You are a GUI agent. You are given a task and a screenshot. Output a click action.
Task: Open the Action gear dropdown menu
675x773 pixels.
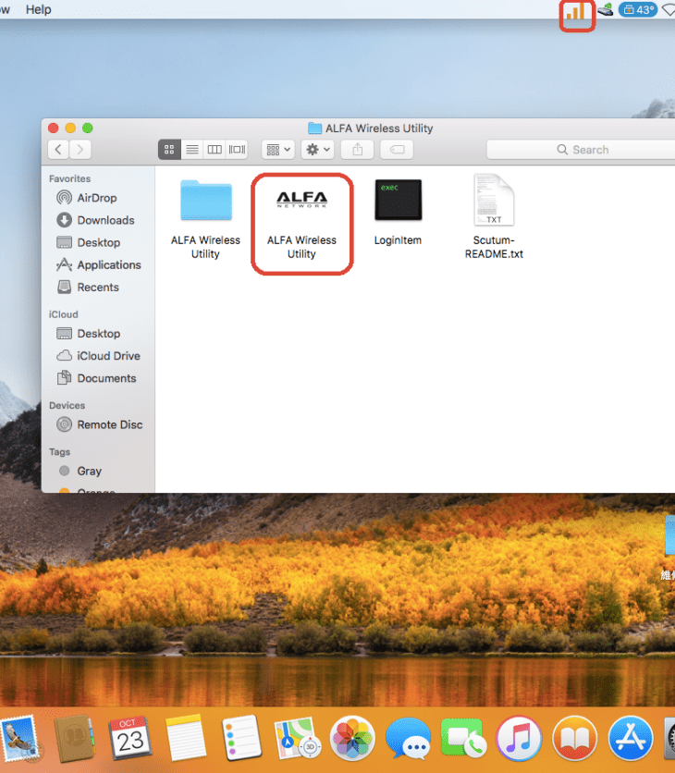point(318,149)
